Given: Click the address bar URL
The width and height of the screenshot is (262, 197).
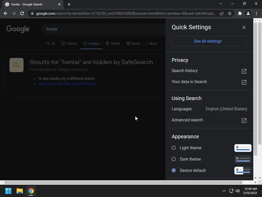Looking at the screenshot, I should pyautogui.click(x=126, y=13).
